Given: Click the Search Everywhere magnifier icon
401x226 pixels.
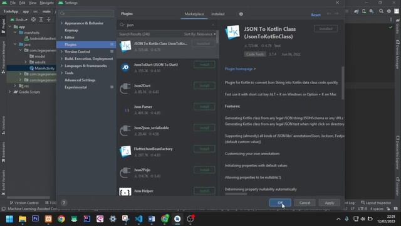Looking at the screenshot, I should pyautogui.click(x=382, y=11).
